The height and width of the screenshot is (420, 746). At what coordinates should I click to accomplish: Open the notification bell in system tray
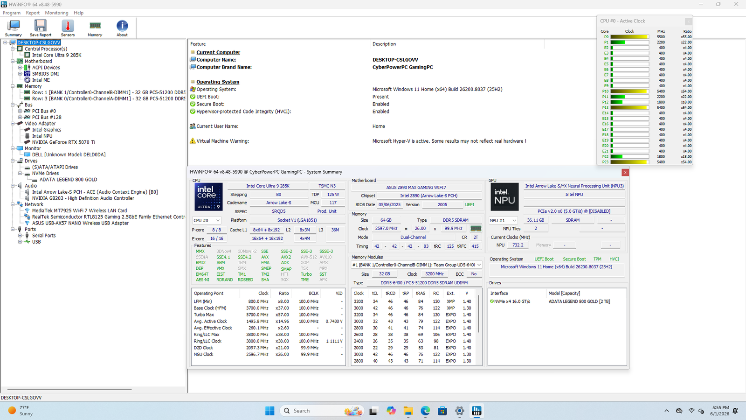735,411
